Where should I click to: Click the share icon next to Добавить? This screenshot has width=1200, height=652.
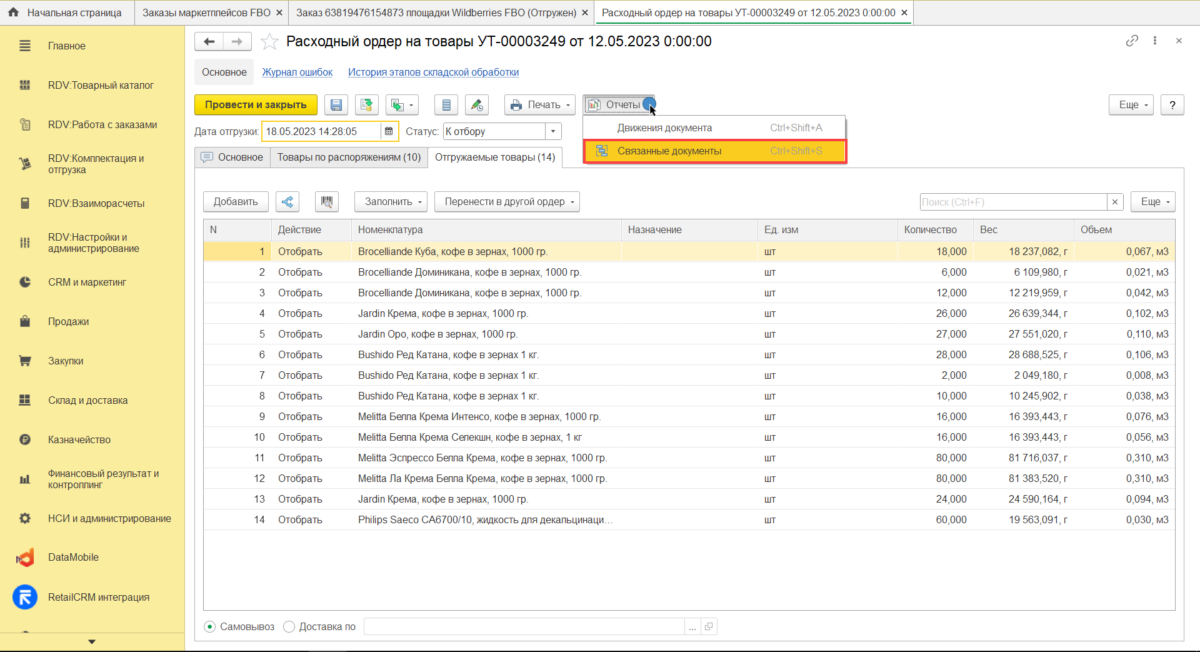click(x=287, y=202)
